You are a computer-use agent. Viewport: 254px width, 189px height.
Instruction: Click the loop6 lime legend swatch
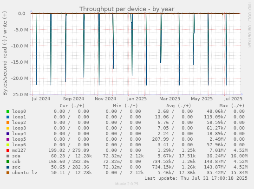pos(8,145)
